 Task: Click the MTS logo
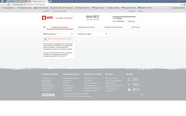[x=47, y=18]
